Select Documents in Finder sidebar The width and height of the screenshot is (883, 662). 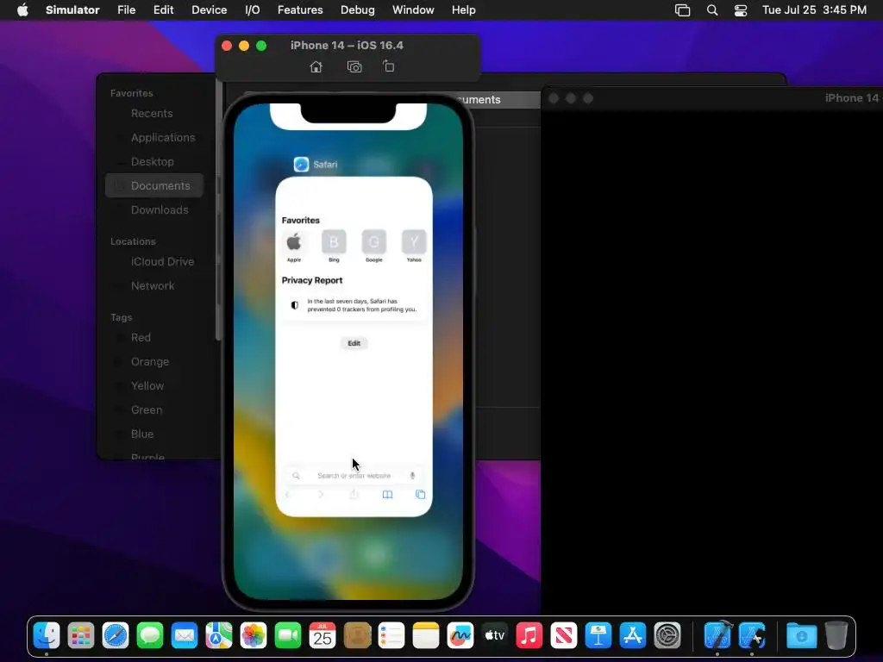point(154,186)
